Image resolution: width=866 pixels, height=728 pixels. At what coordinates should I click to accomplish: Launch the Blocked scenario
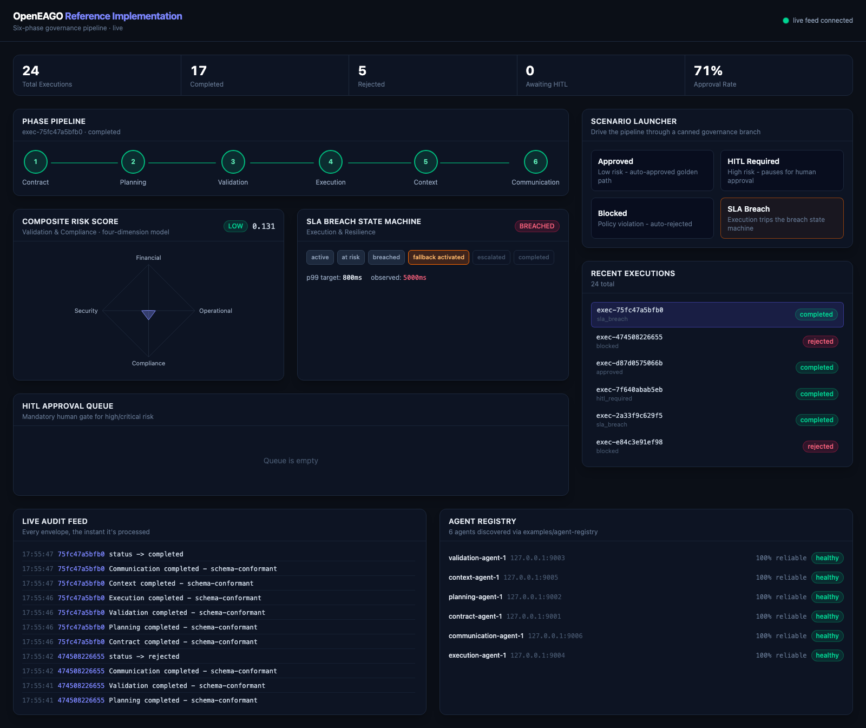pyautogui.click(x=652, y=218)
